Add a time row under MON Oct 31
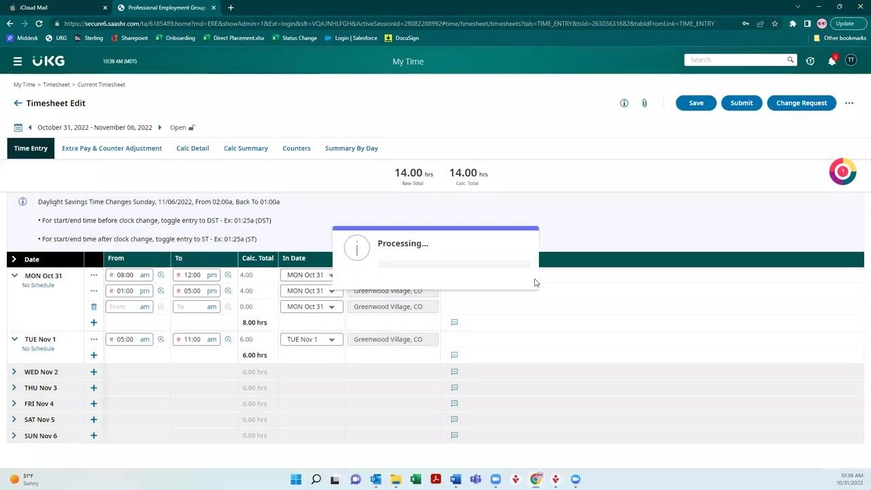This screenshot has width=871, height=490. pos(94,323)
